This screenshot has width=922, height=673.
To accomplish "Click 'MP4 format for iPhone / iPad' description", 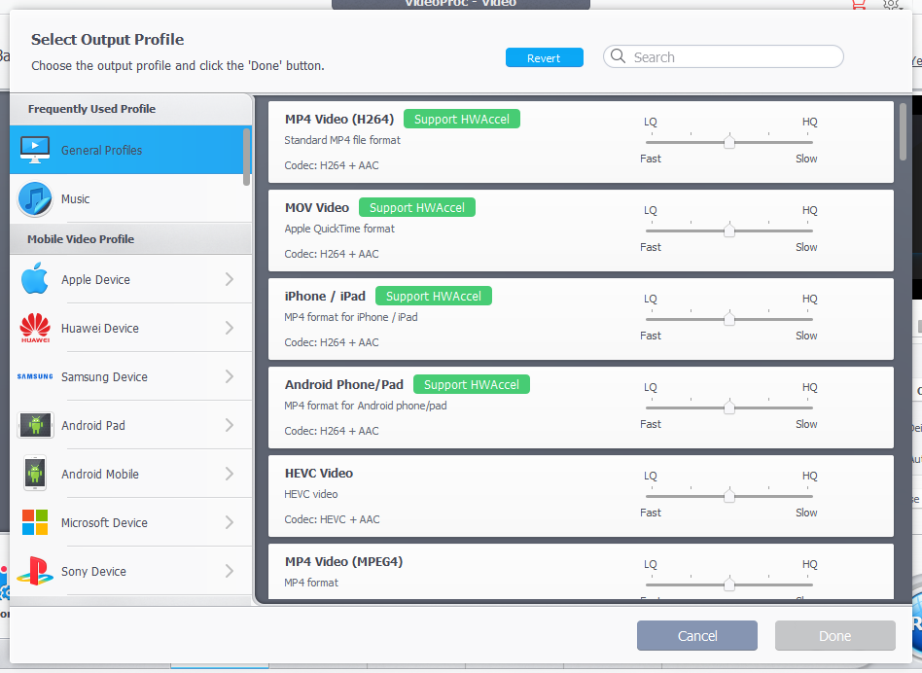I will 350,317.
